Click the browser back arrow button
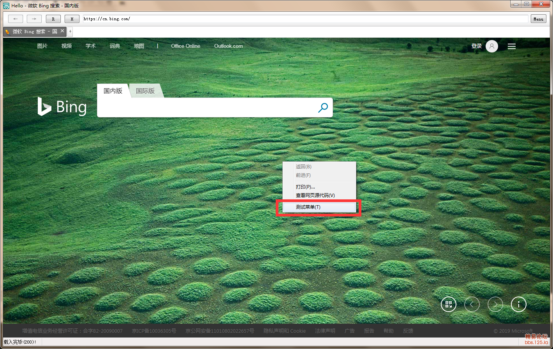553x349 pixels. [x=16, y=19]
